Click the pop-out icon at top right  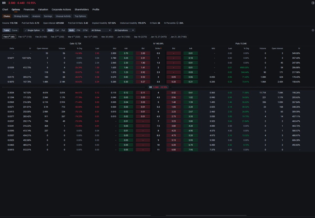[313, 3]
